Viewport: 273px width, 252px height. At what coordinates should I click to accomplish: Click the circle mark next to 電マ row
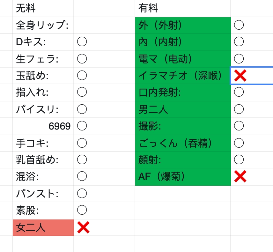coord(239,59)
